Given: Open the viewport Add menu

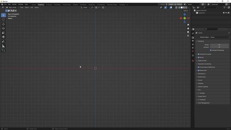Looking at the screenshot, I should 32,7.
